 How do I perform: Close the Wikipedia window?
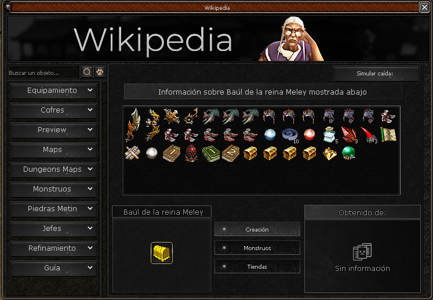(x=424, y=7)
